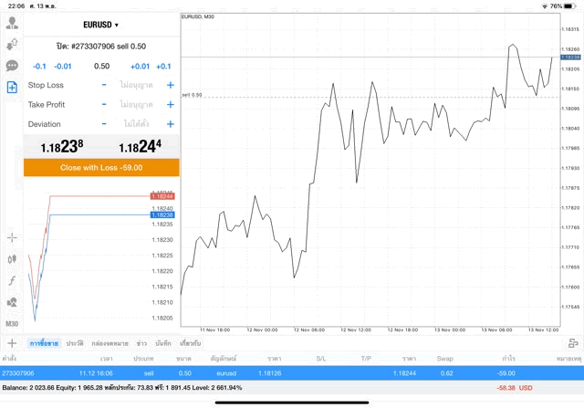The height and width of the screenshot is (408, 584).
Task: Open the quotes up/down arrows icon
Action: pyautogui.click(x=12, y=44)
